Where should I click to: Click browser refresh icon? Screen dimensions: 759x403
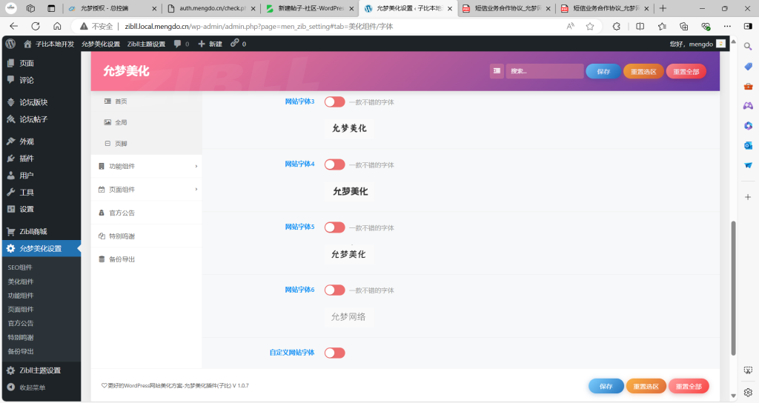(33, 26)
